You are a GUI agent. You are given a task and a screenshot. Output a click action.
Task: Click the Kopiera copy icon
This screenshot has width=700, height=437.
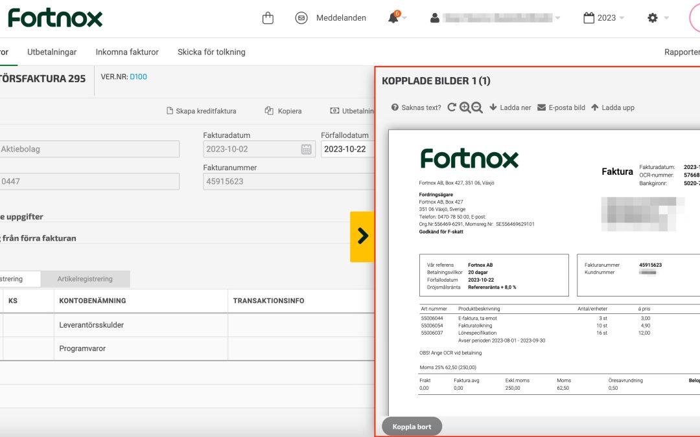[x=269, y=111]
